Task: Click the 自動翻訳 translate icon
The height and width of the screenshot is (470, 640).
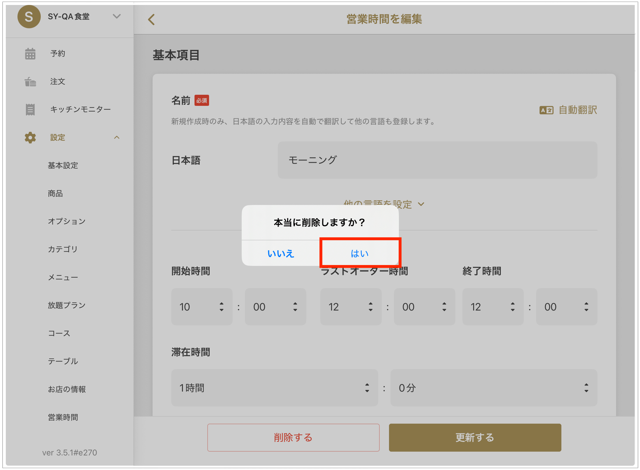Action: coord(546,110)
